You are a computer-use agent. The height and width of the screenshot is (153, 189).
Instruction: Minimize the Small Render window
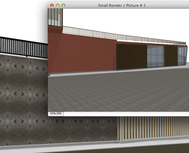coord(58,5)
